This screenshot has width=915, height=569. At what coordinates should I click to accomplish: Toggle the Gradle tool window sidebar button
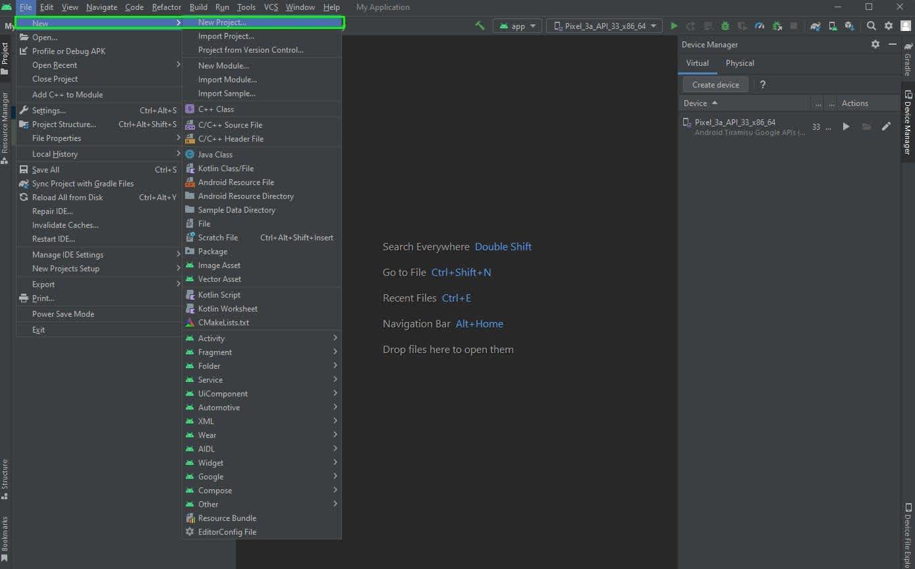(908, 59)
